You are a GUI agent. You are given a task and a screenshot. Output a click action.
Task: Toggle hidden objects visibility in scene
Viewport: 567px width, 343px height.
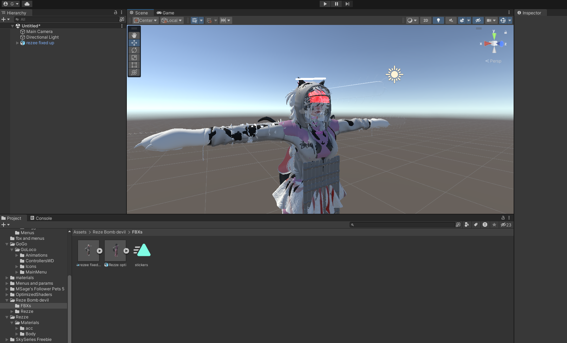click(478, 20)
